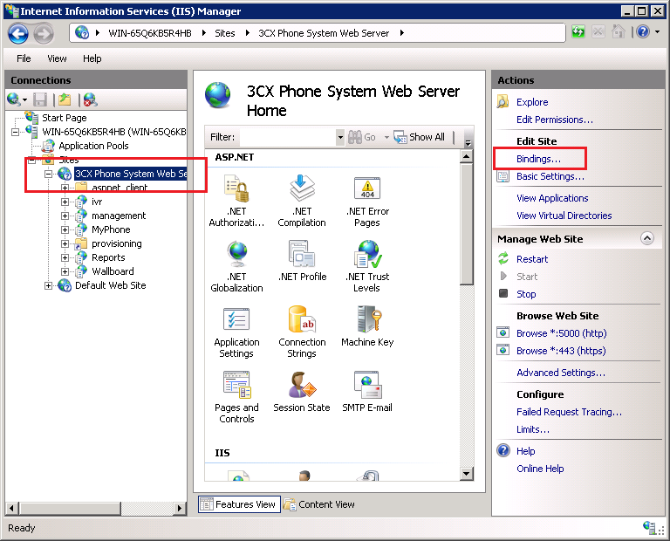The width and height of the screenshot is (670, 541).
Task: Open the SMTP E-mail feature
Action: [367, 392]
